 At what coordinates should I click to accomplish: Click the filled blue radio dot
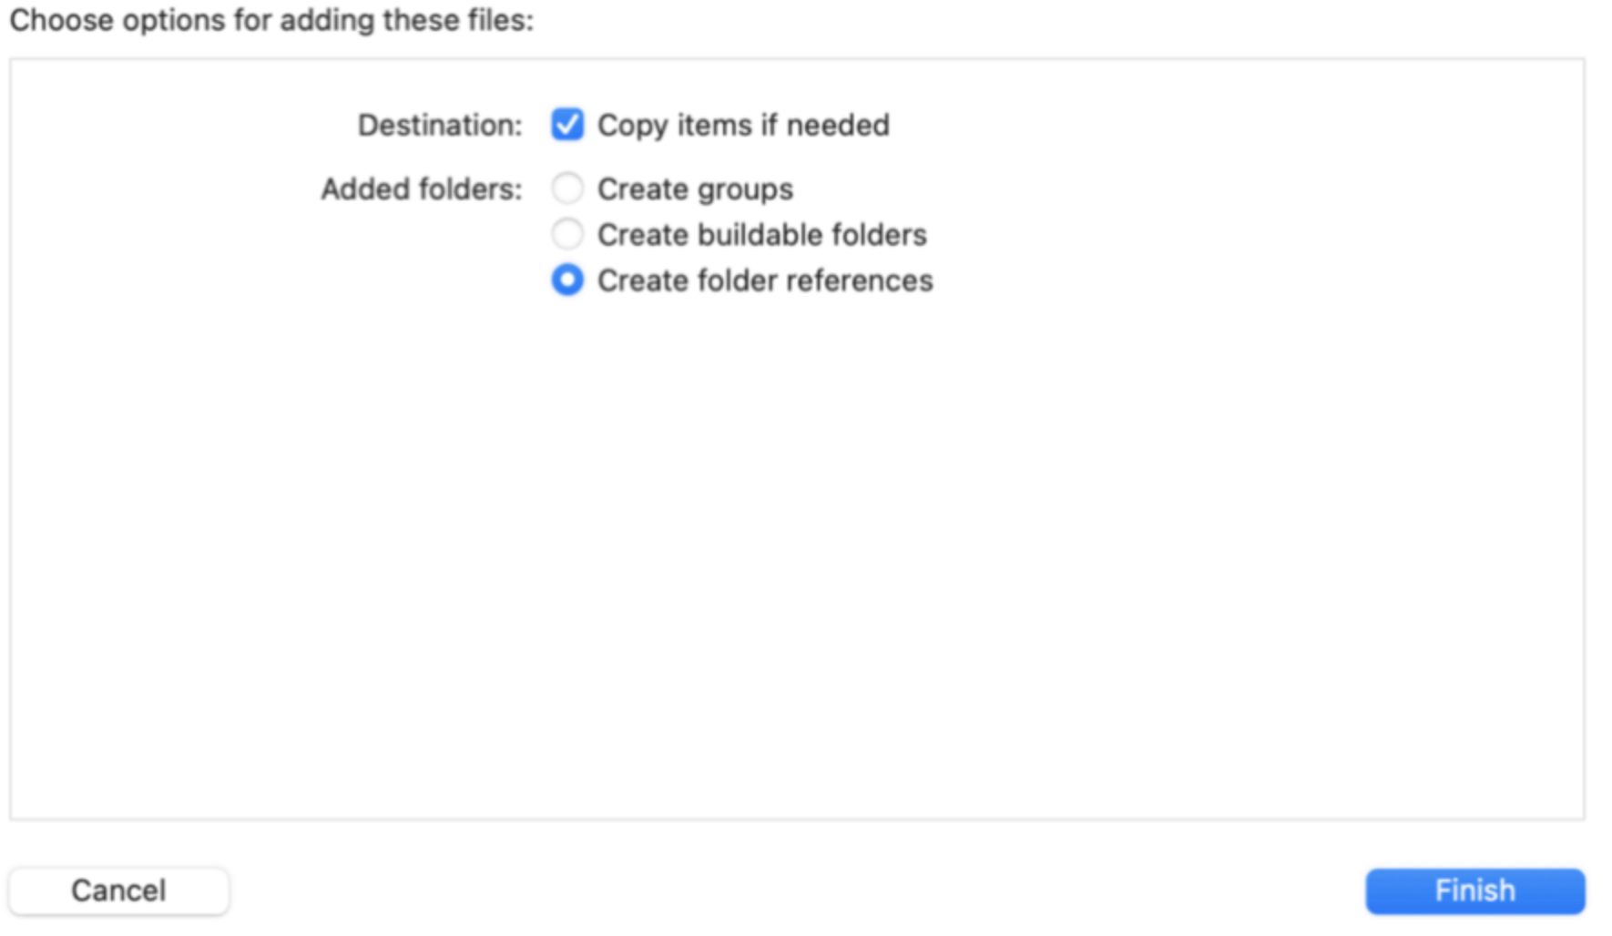(567, 280)
